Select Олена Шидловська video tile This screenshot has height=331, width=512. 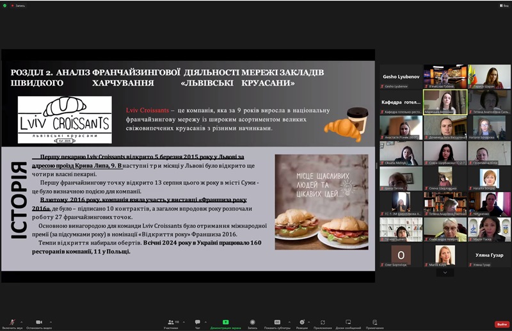445,179
